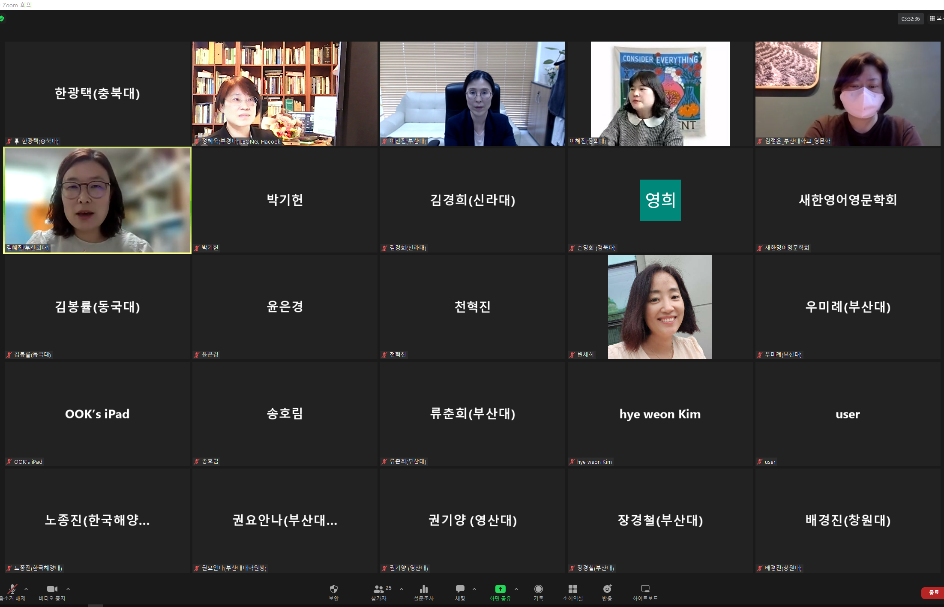Open Reactions (반응) smiley icon

pos(607,589)
